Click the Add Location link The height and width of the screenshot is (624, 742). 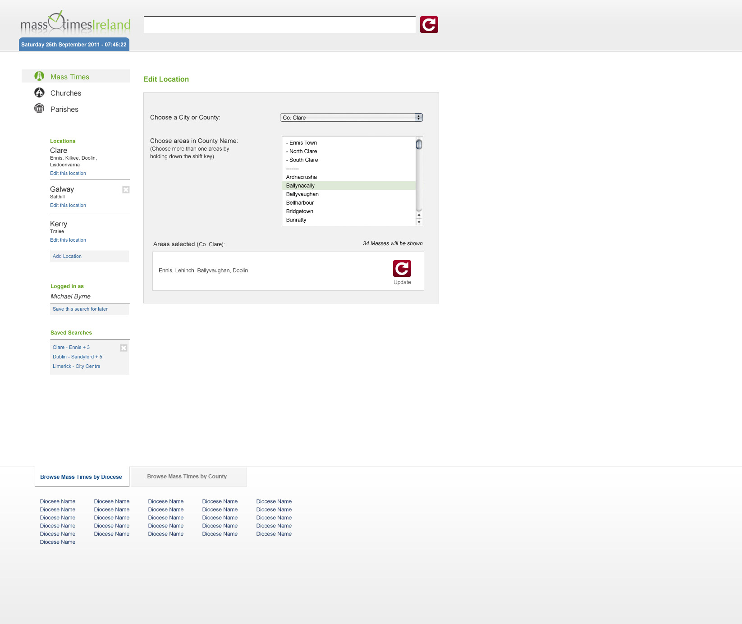click(x=67, y=257)
